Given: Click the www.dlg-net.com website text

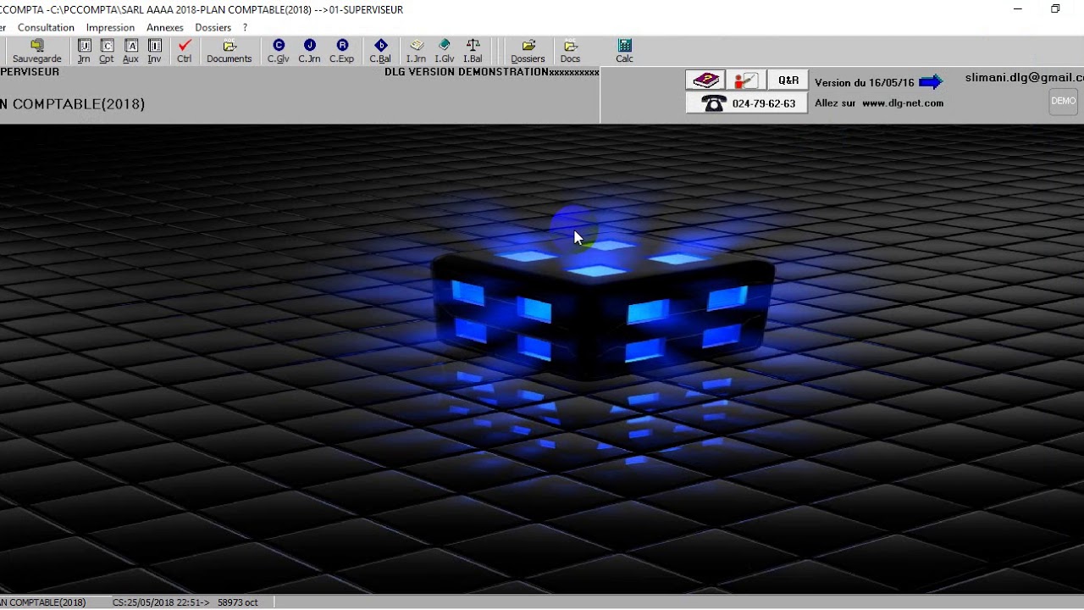Looking at the screenshot, I should [903, 103].
